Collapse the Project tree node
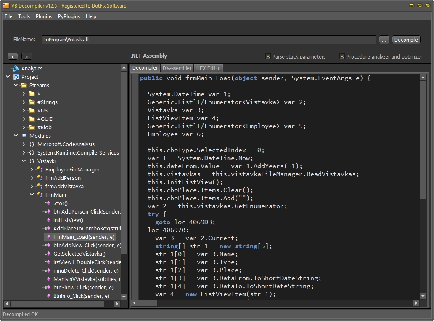Screen dimensions: 434x321 [x=8, y=77]
